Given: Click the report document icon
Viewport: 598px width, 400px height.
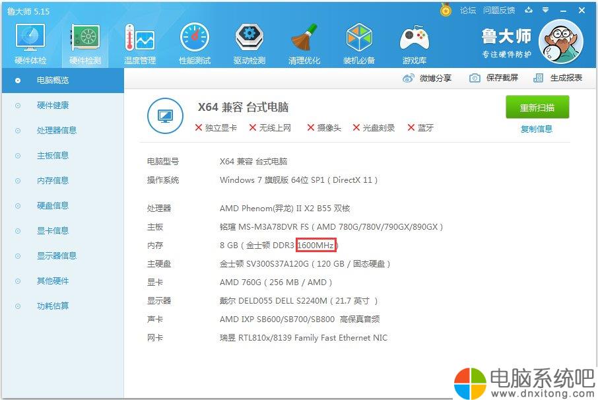Looking at the screenshot, I should coord(538,78).
